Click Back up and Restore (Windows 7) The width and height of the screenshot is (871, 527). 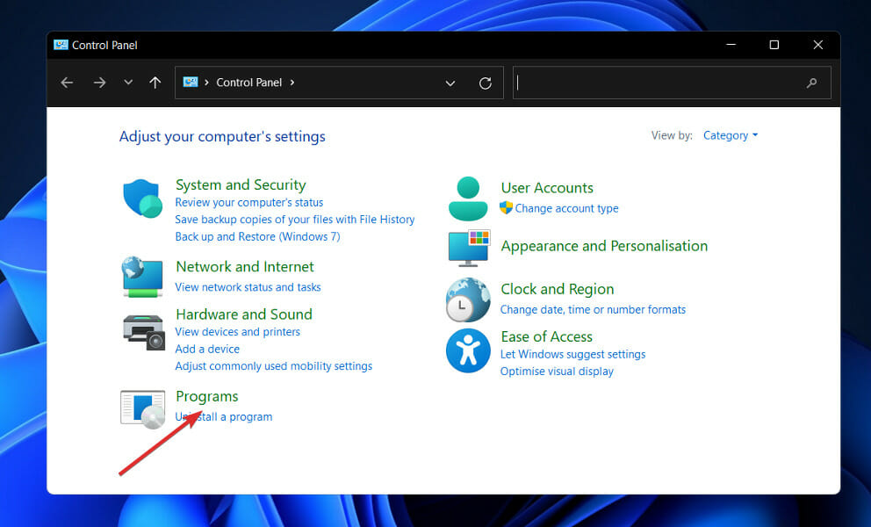click(x=258, y=237)
